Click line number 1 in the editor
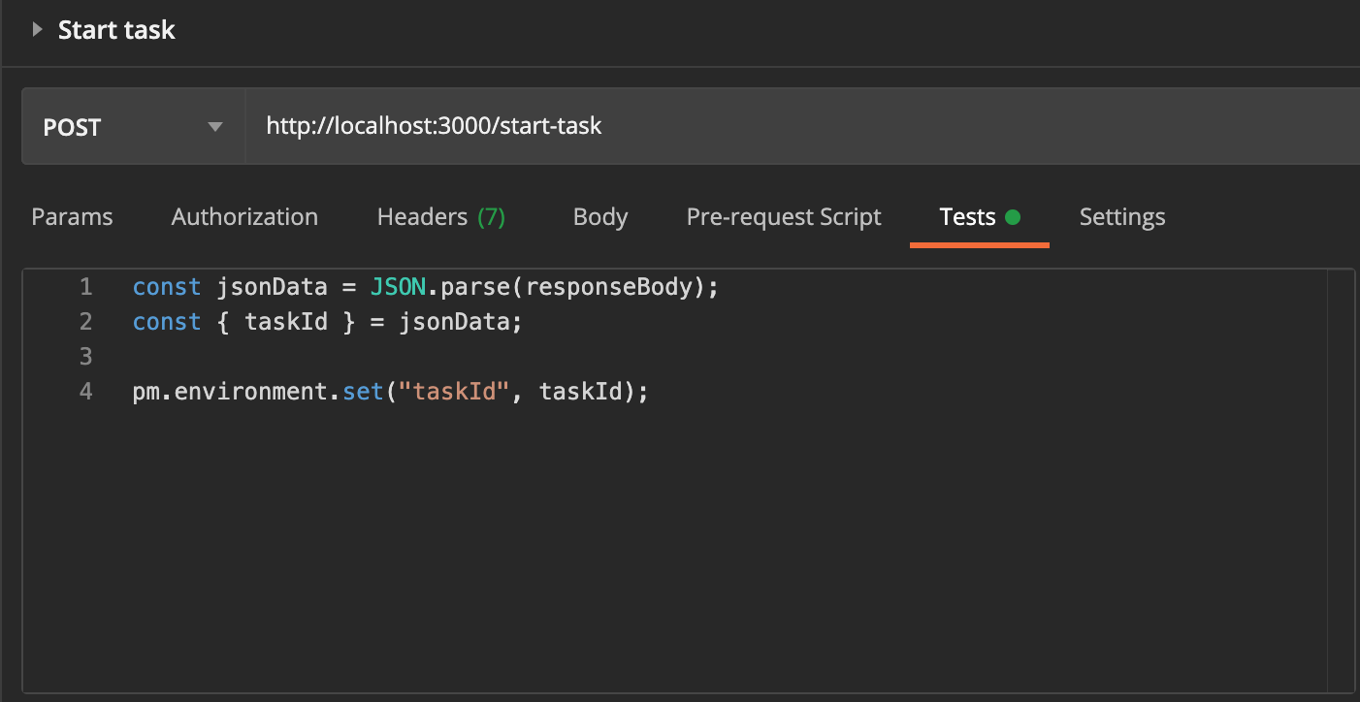This screenshot has height=702, width=1360. click(x=85, y=286)
